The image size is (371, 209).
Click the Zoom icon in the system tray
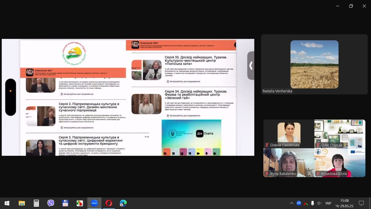pos(299,203)
